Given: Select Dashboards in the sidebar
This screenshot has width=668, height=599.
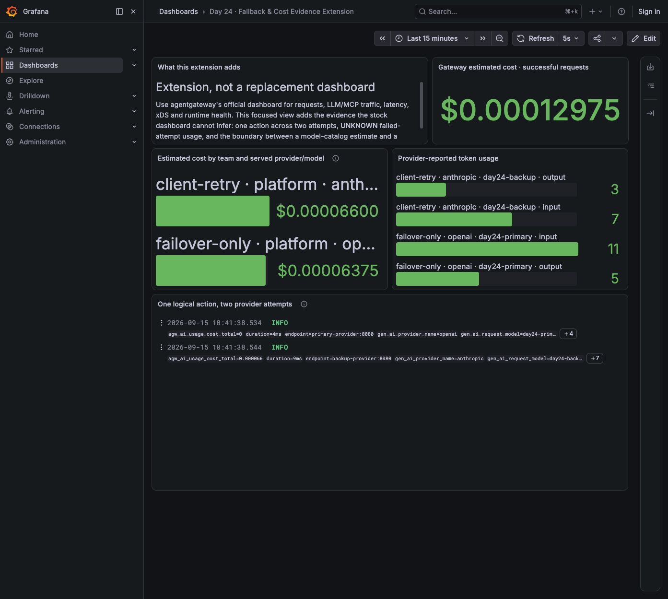Looking at the screenshot, I should (62, 65).
